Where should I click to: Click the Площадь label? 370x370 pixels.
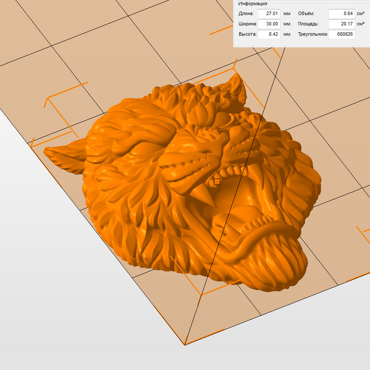(308, 24)
